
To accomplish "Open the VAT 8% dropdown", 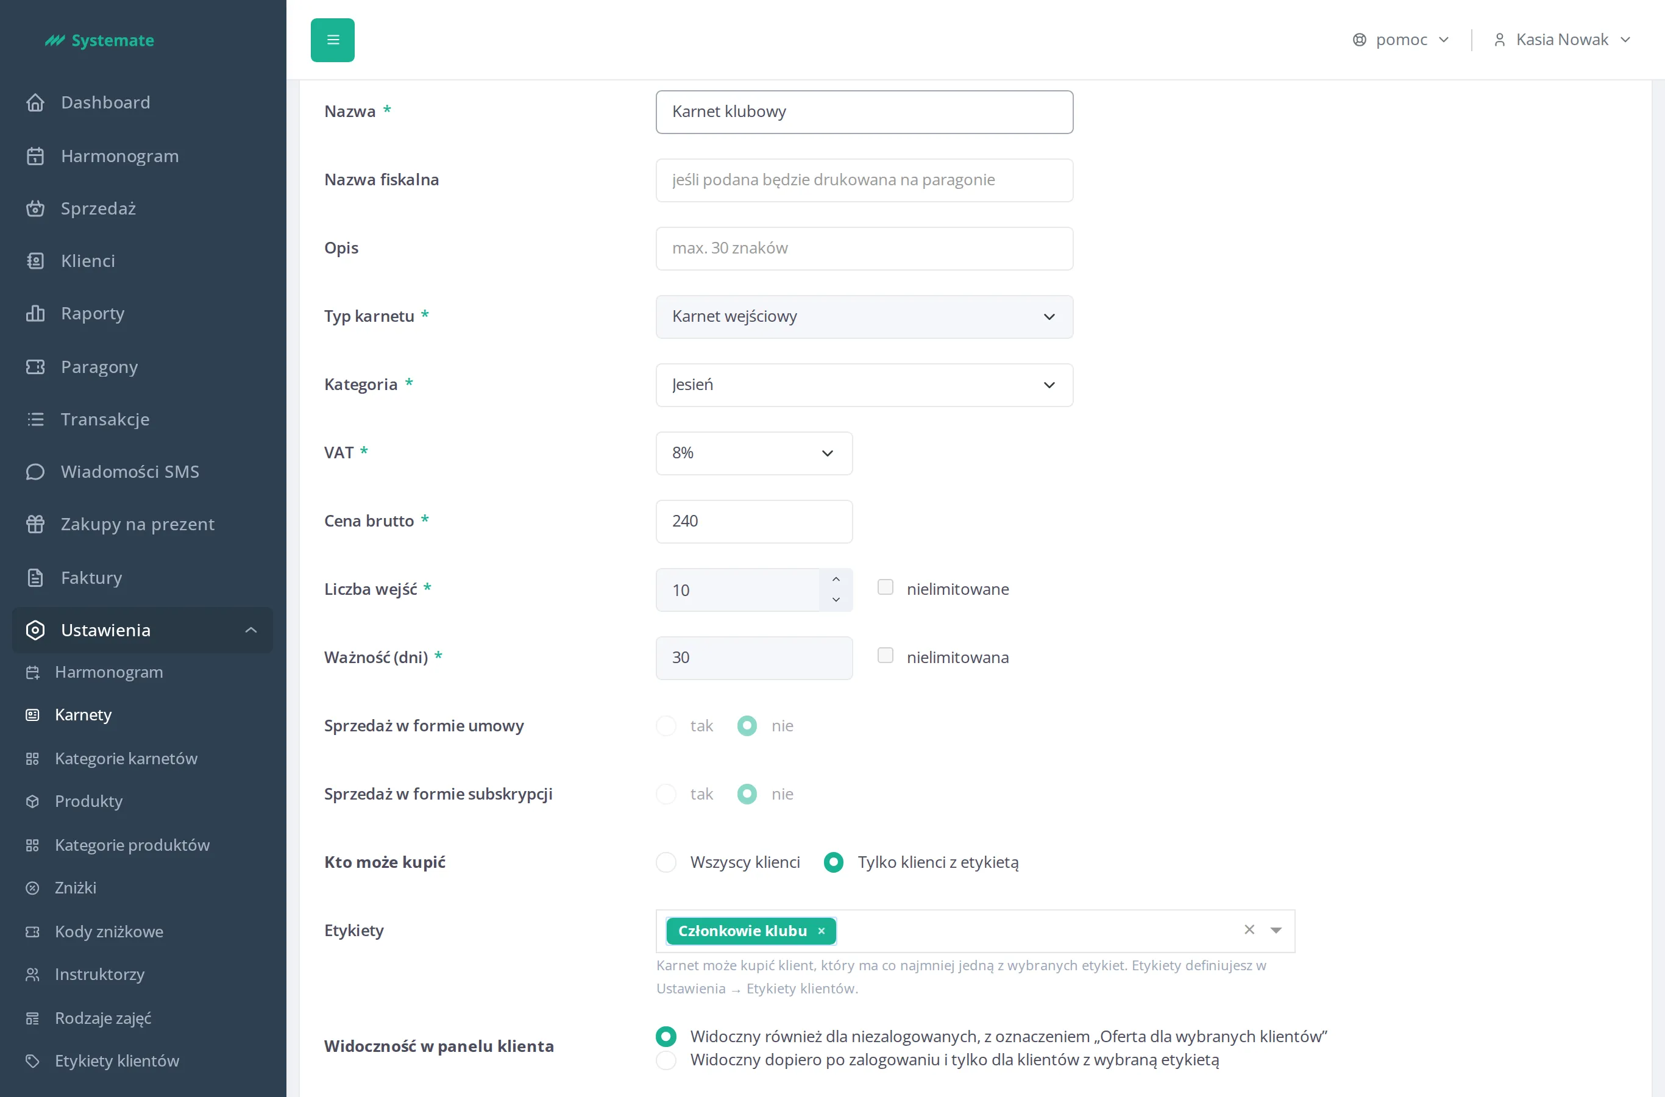I will point(753,453).
